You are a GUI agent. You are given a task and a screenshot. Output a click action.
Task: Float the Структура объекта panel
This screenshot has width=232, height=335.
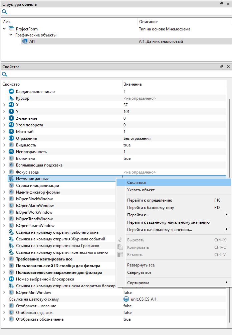click(x=221, y=4)
